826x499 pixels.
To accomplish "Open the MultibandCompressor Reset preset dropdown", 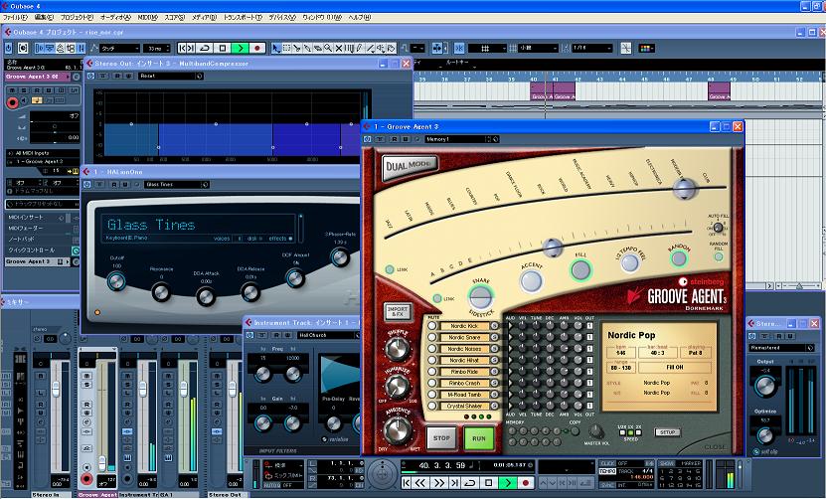I will click(x=170, y=77).
